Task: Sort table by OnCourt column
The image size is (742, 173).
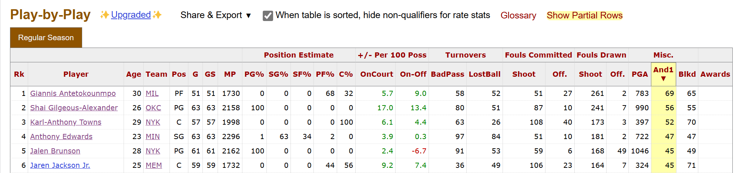Action: pyautogui.click(x=376, y=74)
